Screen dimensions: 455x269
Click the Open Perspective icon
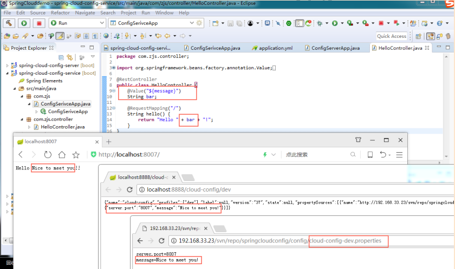tap(418, 36)
